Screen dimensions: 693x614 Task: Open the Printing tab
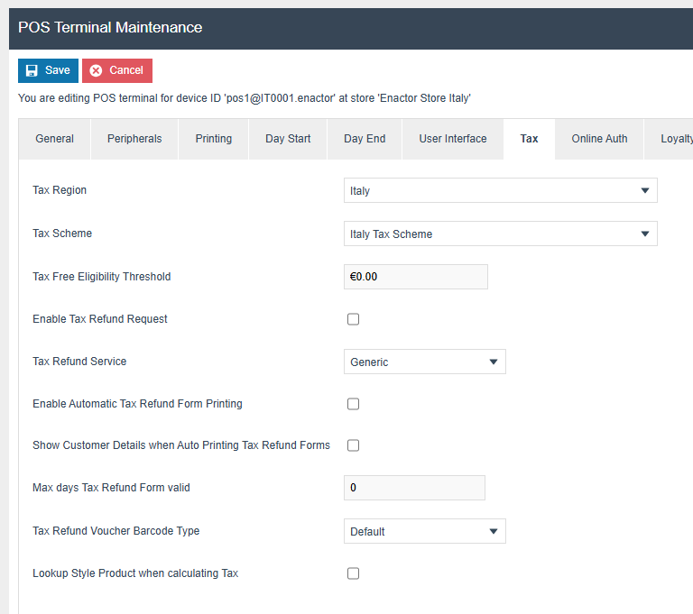pyautogui.click(x=214, y=139)
